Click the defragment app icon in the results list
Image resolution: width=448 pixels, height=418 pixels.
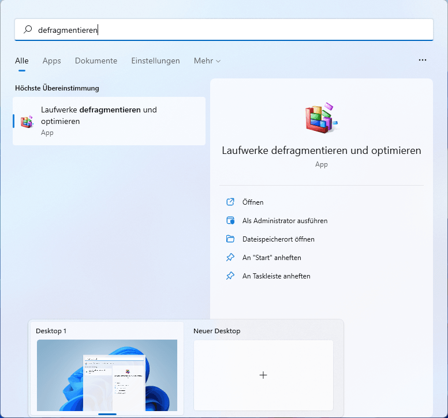point(27,121)
